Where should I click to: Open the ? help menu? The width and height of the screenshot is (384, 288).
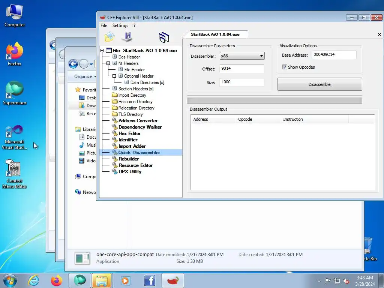(134, 25)
